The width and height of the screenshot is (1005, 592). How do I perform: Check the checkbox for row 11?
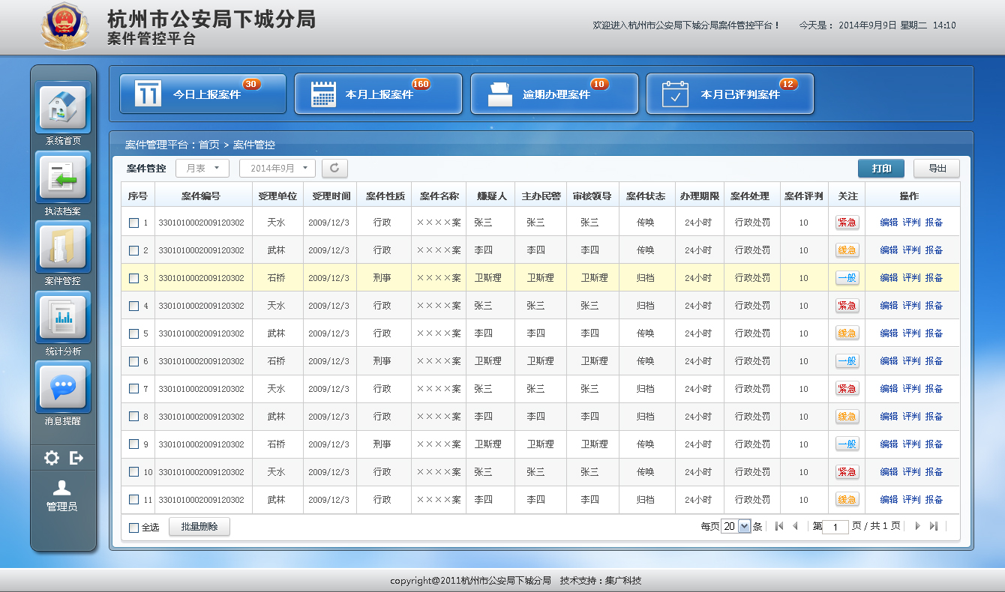click(133, 500)
